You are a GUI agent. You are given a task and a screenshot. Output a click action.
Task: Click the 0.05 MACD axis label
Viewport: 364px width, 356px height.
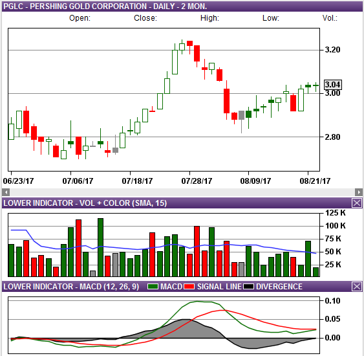[x=332, y=319]
